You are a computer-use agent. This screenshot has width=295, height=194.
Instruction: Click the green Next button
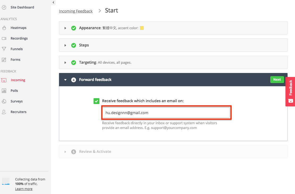point(277,80)
